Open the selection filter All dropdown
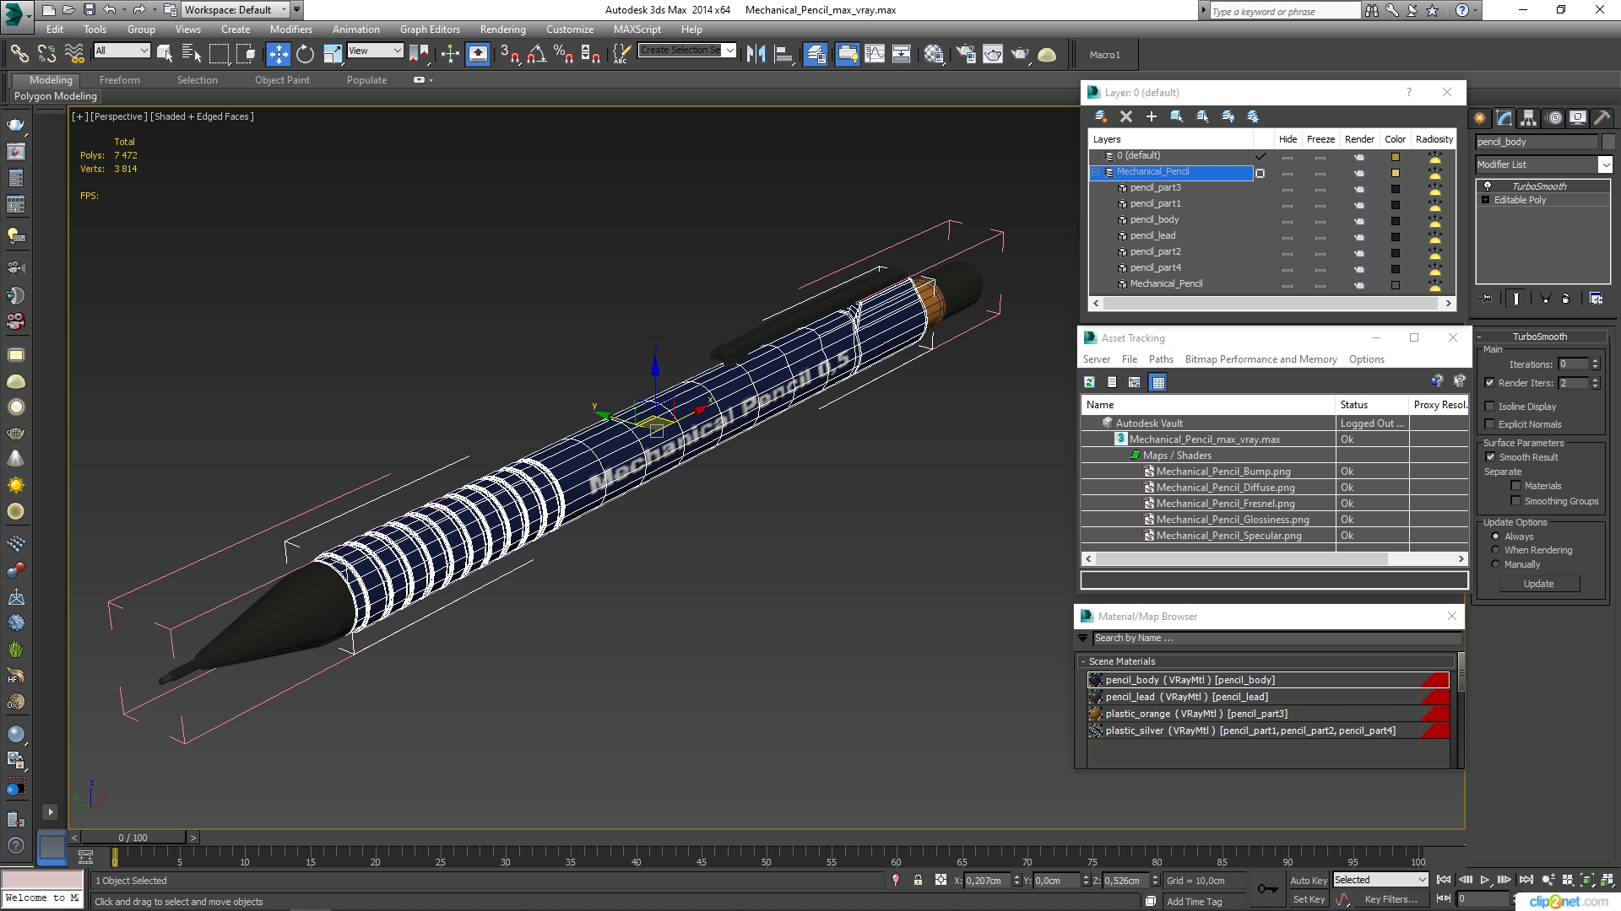 click(122, 51)
